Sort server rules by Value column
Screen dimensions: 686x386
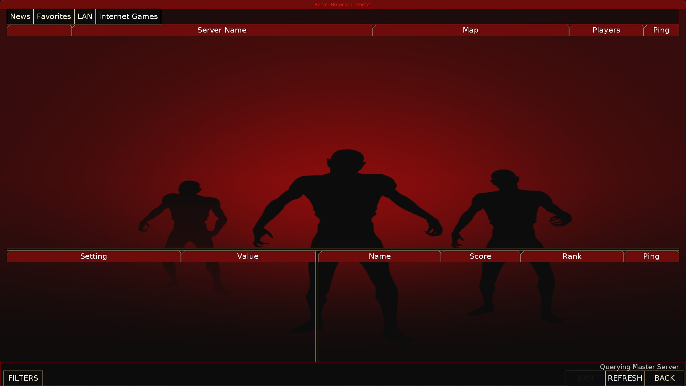(248, 256)
